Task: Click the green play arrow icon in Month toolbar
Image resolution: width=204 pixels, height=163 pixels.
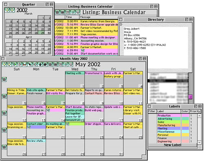Action: [14, 64]
